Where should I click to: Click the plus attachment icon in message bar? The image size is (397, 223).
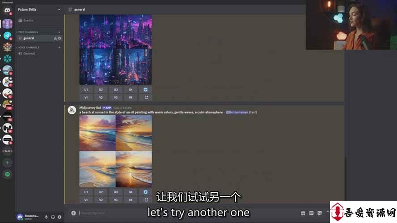click(73, 213)
